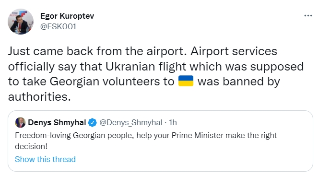
Task: Click 'decision!' in the quoted tweet
Action: tap(31, 146)
